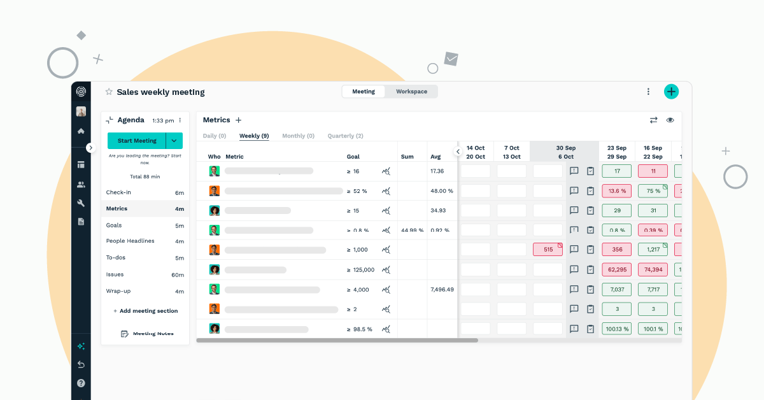The image size is (764, 400).
Task: Click the AI sparkle icon in the sidebar
Action: point(81,346)
